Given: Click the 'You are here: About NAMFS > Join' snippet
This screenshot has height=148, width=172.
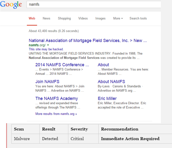Looking at the screenshot, I should click(60, 88).
